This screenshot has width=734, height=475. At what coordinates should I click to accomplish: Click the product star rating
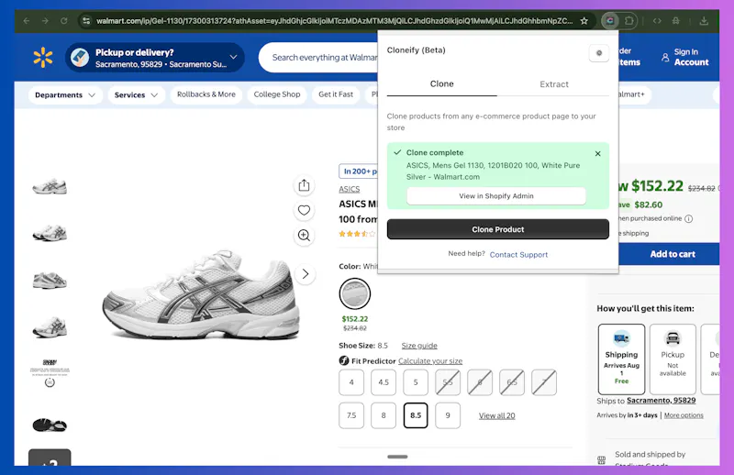point(357,234)
